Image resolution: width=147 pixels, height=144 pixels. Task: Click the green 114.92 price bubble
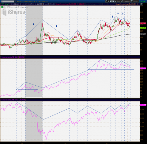click(x=143, y=28)
